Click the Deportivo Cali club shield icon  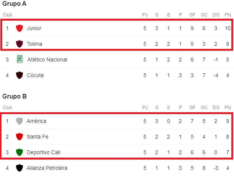(x=19, y=152)
